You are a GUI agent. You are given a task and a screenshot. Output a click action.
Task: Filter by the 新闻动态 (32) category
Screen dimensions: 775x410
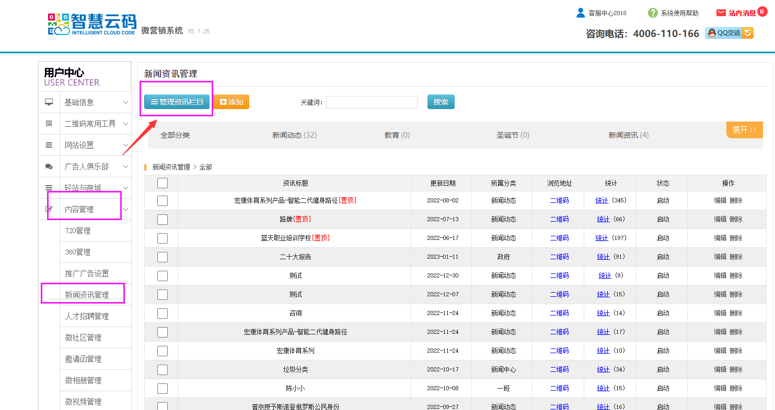click(294, 135)
